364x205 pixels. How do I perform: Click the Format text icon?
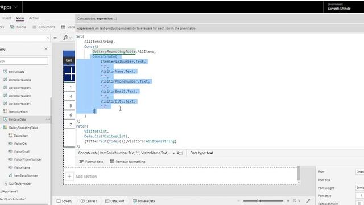(81, 162)
